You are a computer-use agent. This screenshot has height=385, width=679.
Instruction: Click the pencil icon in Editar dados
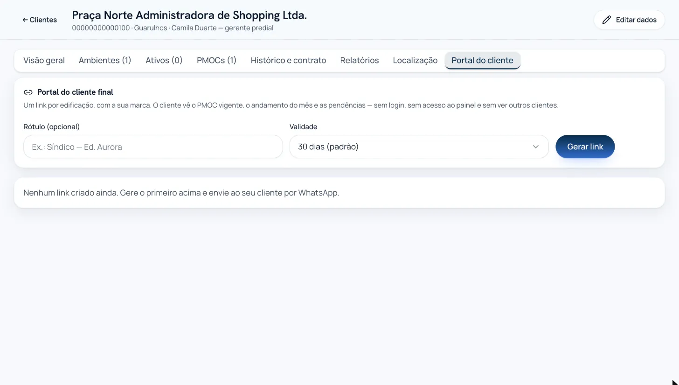(606, 20)
